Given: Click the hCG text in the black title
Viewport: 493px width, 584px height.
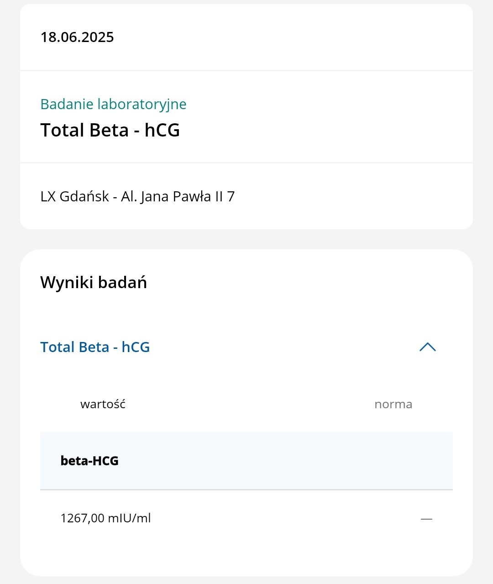Looking at the screenshot, I should coord(162,130).
